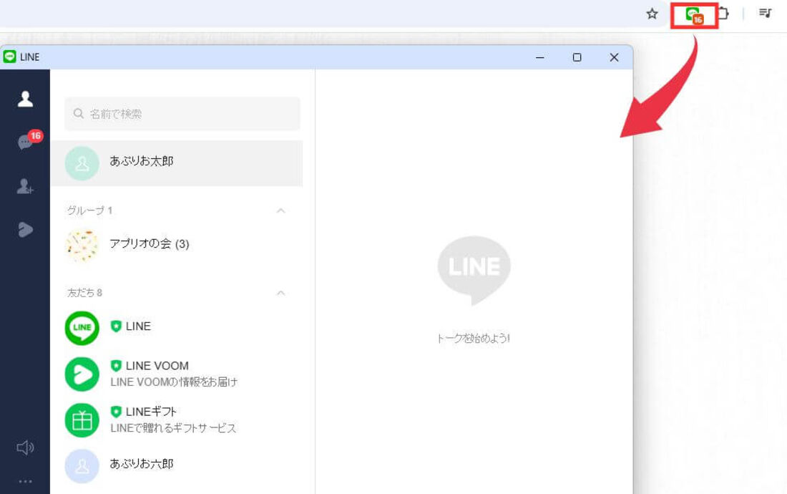787x494 pixels.
Task: Click the LINE VOOMの情報をお届け status text
Action: tap(174, 382)
